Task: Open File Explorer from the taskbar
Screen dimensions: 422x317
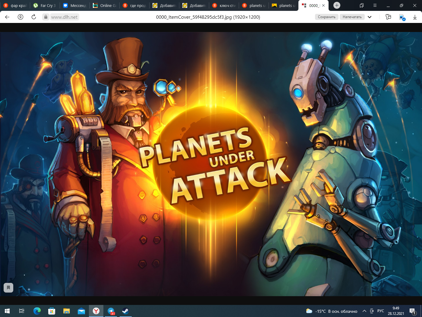Action: (x=67, y=311)
